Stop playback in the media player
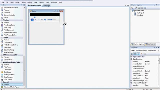 pyautogui.click(x=35, y=20)
